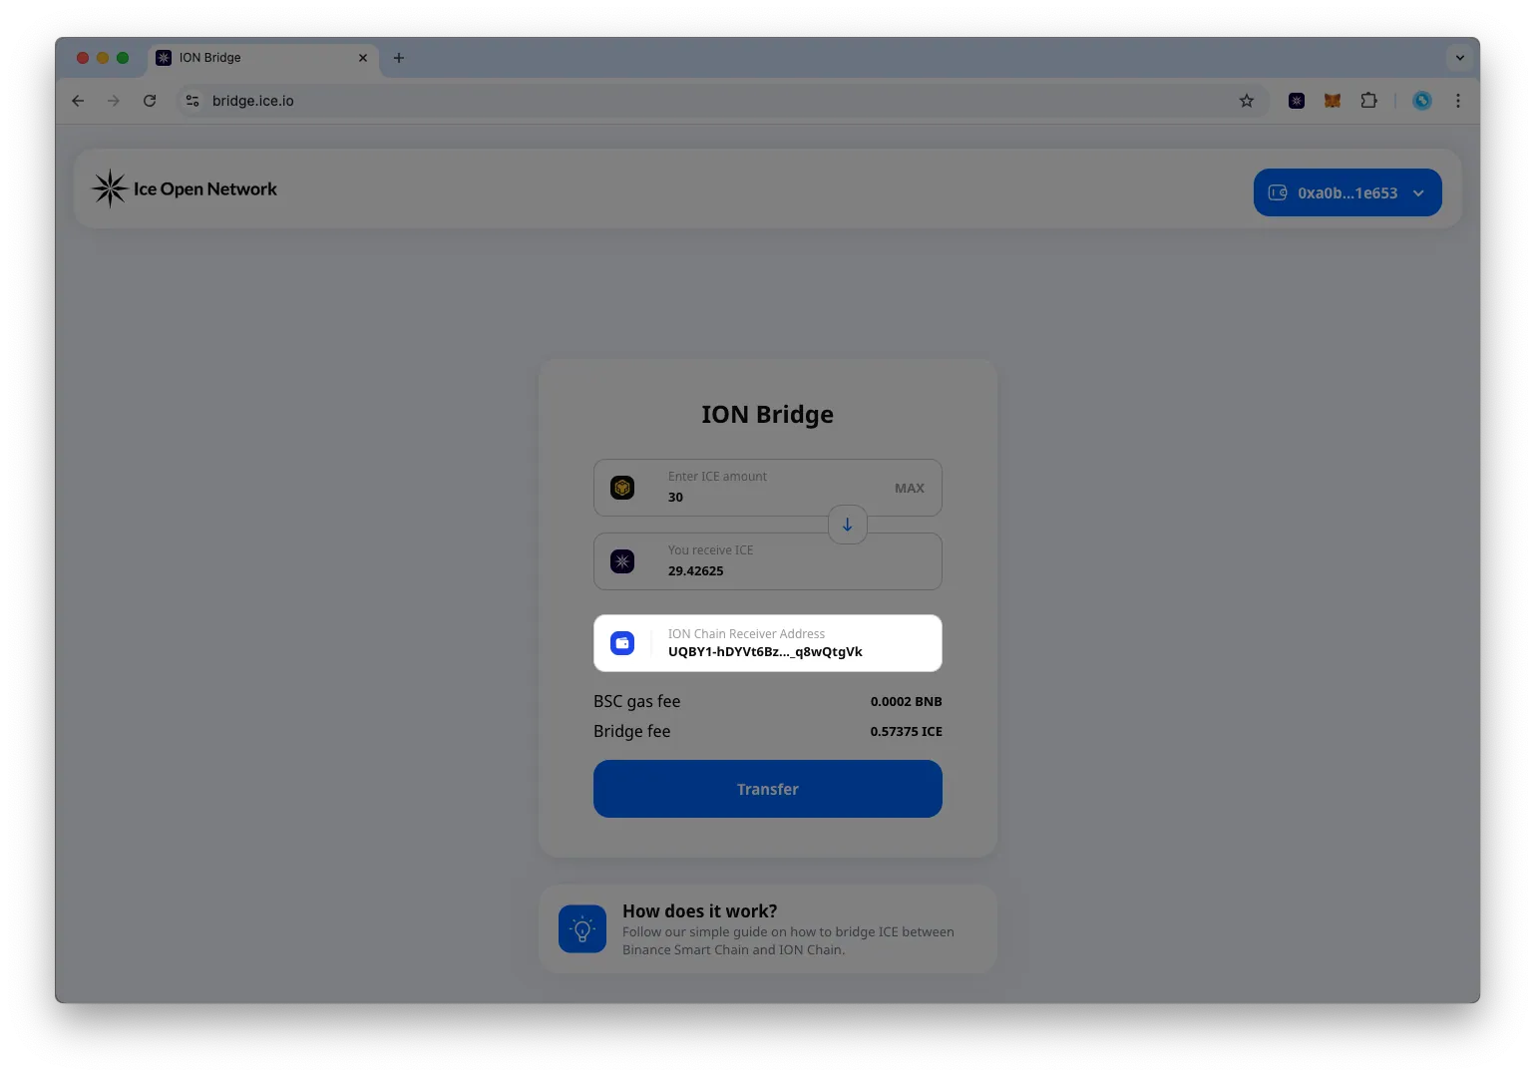Click the BSC gas fee label

[x=637, y=702]
